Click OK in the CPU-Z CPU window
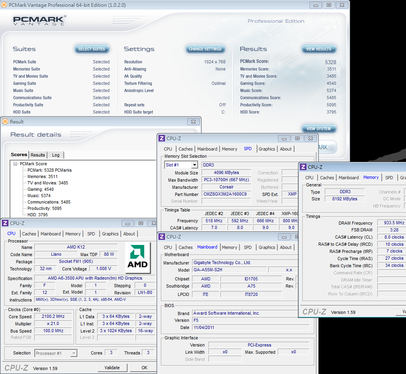The image size is (406, 374). [144, 368]
